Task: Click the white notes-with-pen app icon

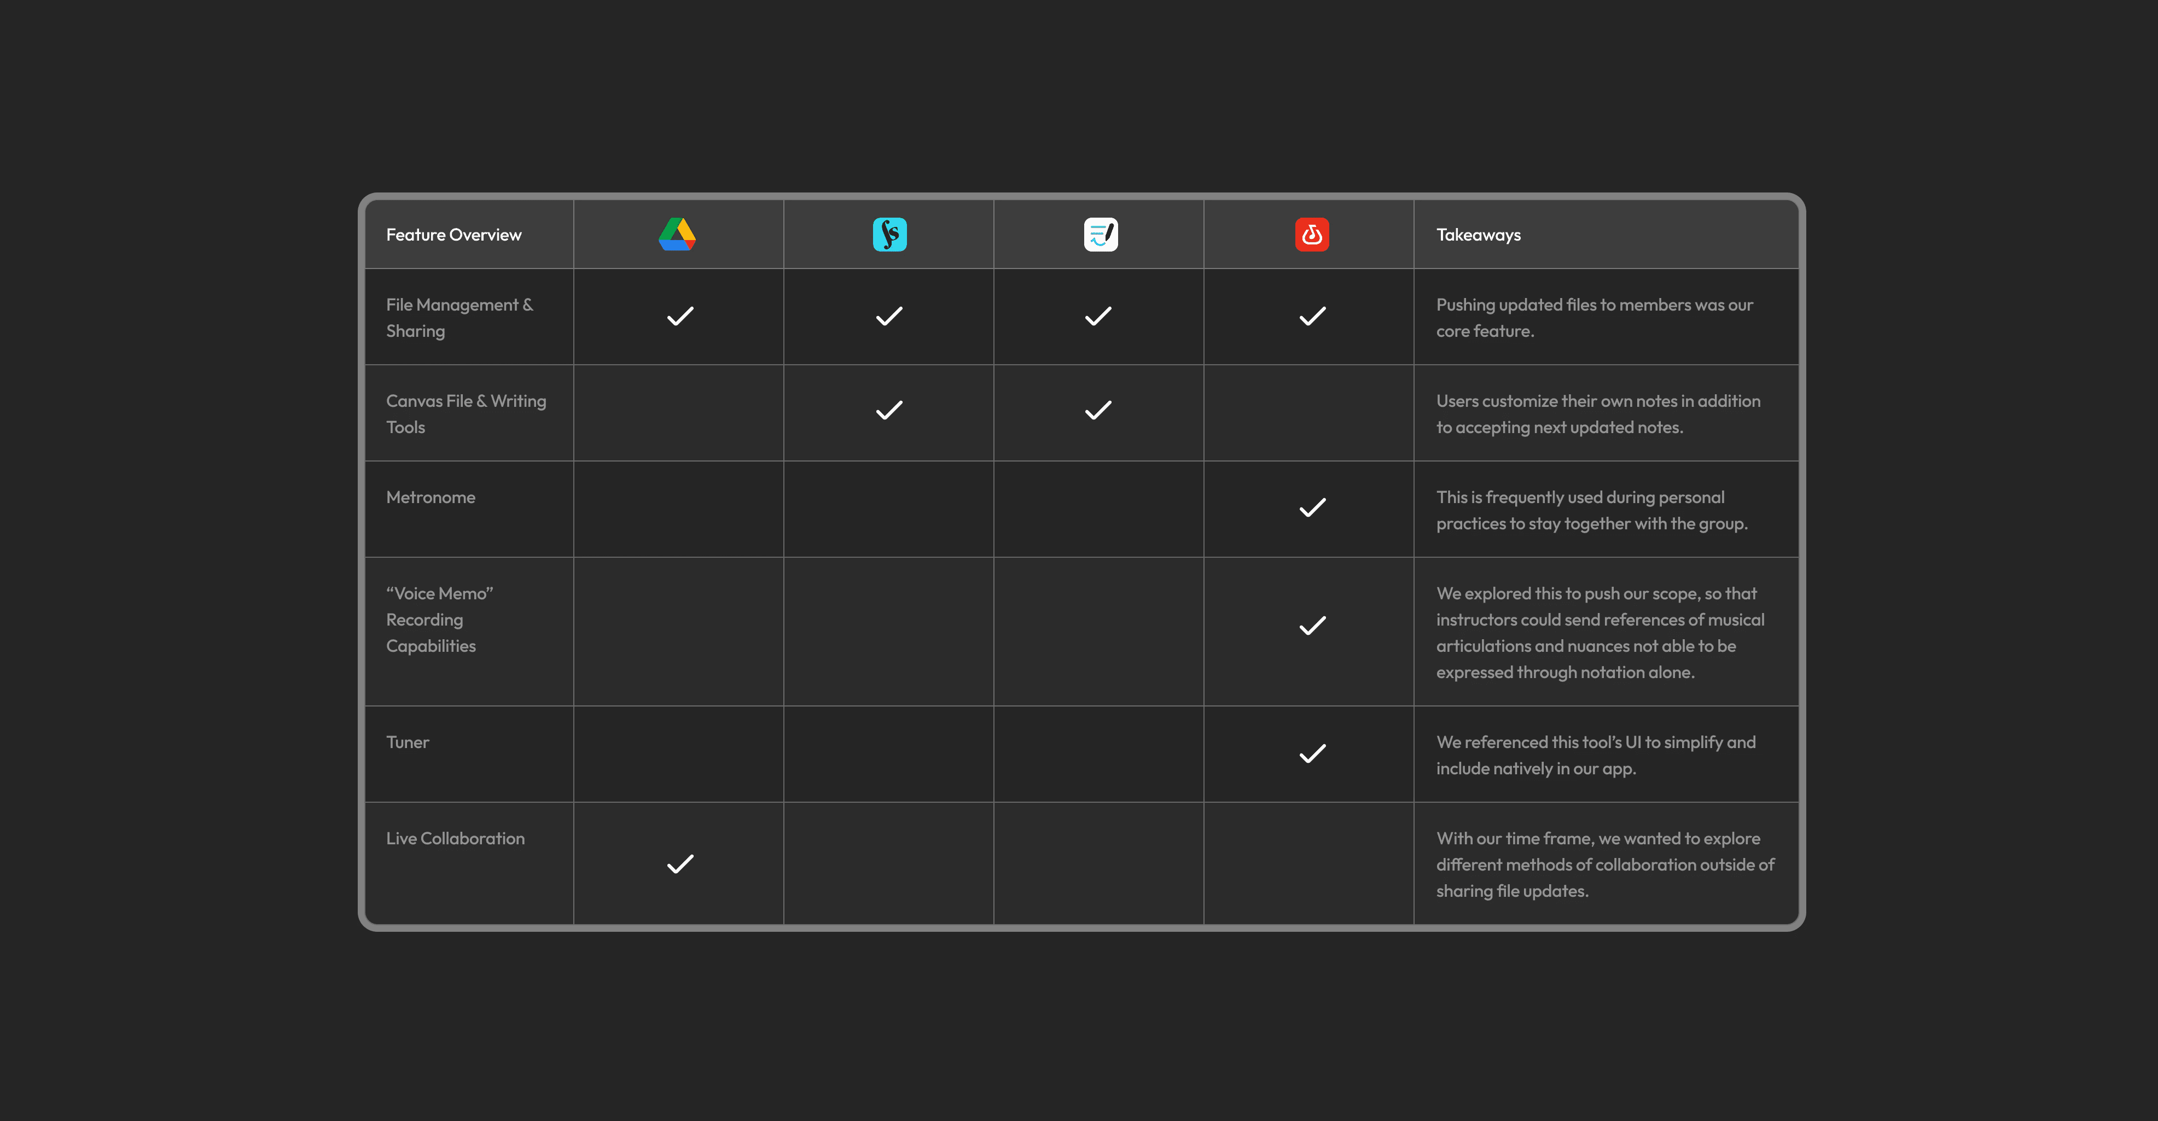Action: click(x=1100, y=235)
